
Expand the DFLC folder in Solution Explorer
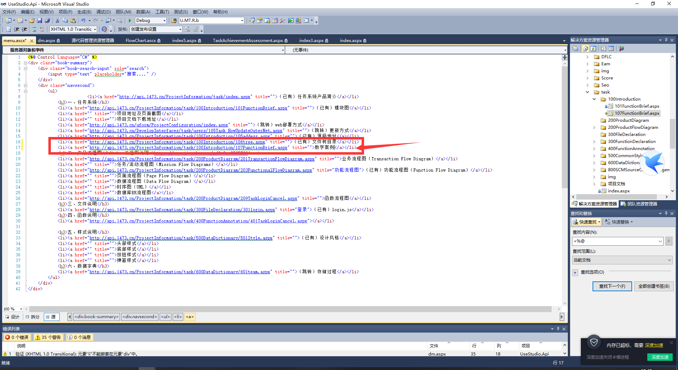click(x=588, y=57)
